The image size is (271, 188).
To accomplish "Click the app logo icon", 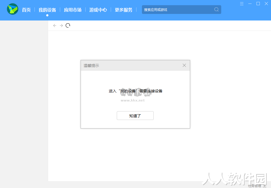I will click(x=13, y=9).
